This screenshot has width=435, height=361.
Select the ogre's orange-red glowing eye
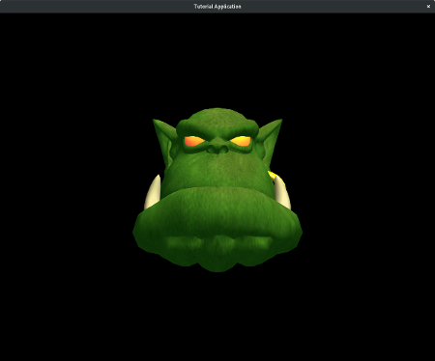(x=193, y=141)
